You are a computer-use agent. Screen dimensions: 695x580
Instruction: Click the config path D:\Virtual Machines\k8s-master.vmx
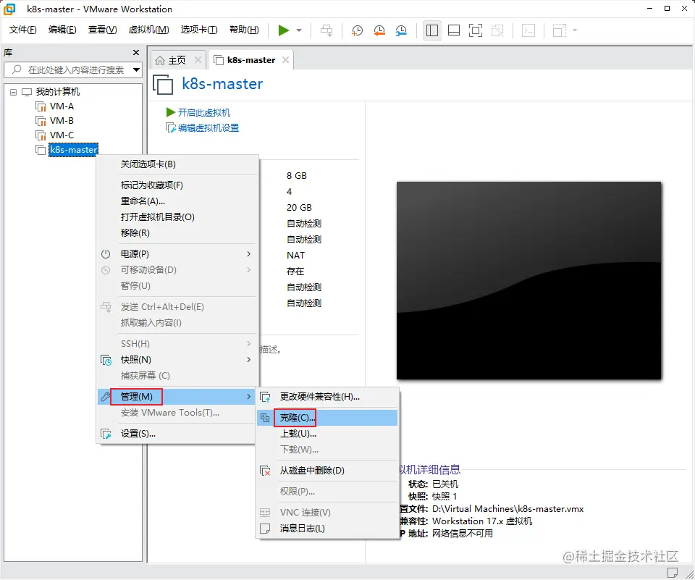pos(508,509)
